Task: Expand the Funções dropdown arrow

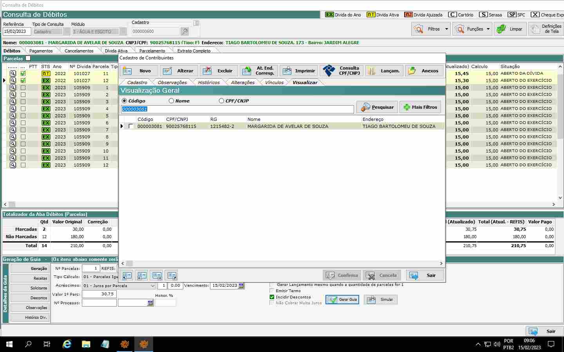Action: [488, 29]
